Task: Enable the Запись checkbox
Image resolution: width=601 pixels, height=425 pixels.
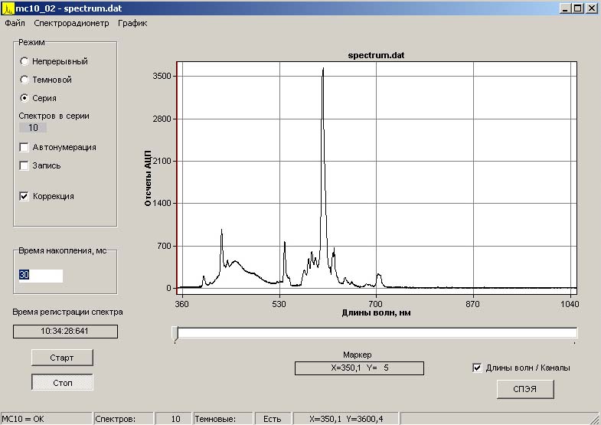Action: click(24, 165)
